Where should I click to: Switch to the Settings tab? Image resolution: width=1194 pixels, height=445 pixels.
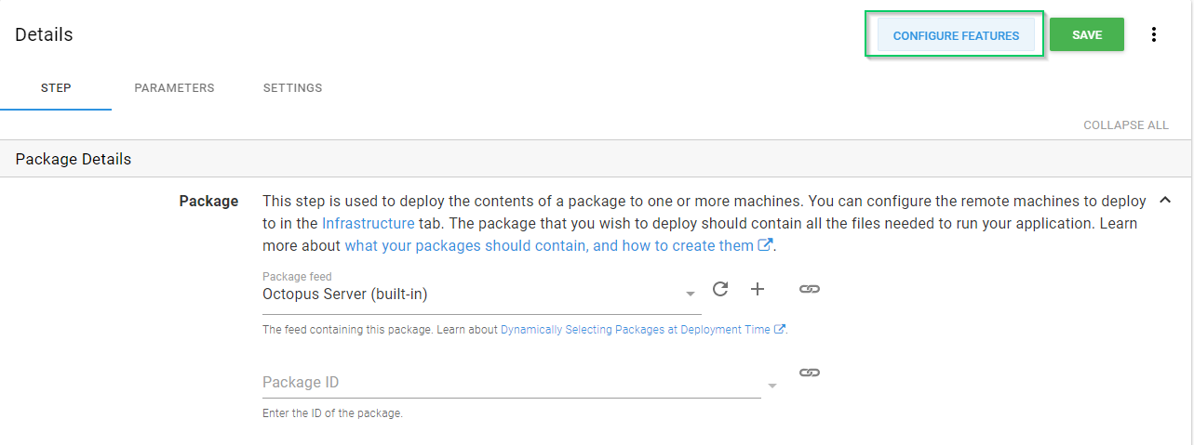[x=292, y=88]
